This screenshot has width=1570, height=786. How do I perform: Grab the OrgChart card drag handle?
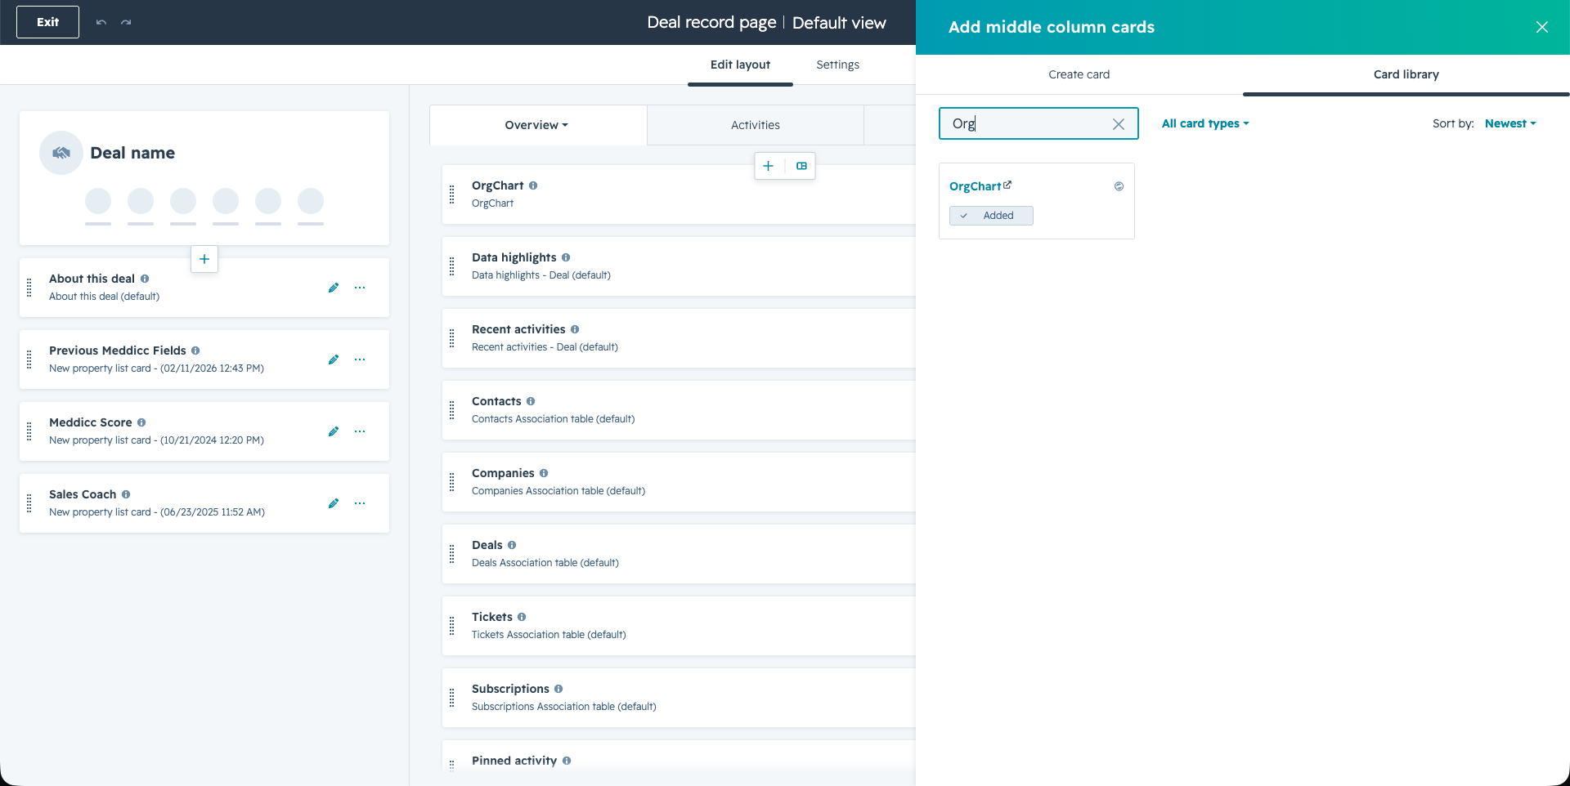click(x=452, y=194)
